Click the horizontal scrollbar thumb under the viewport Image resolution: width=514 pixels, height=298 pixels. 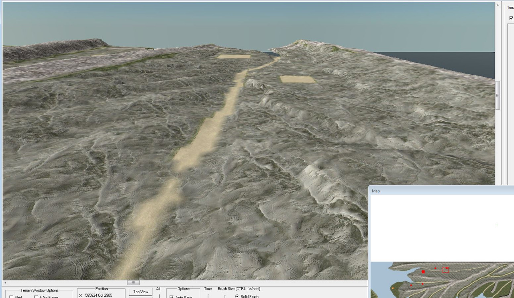[x=133, y=282]
